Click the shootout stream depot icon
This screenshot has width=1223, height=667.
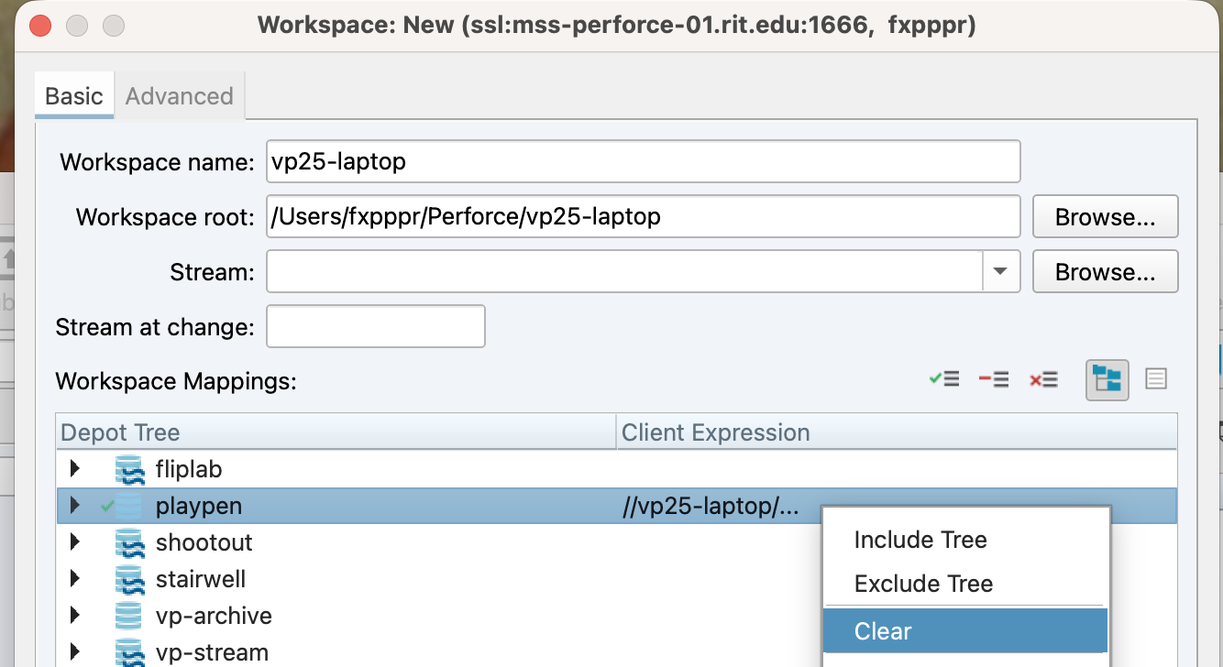click(x=129, y=543)
